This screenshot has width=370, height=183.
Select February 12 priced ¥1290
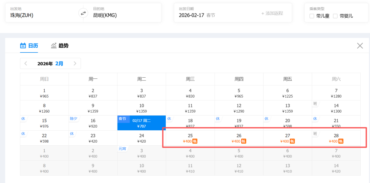[239, 108]
